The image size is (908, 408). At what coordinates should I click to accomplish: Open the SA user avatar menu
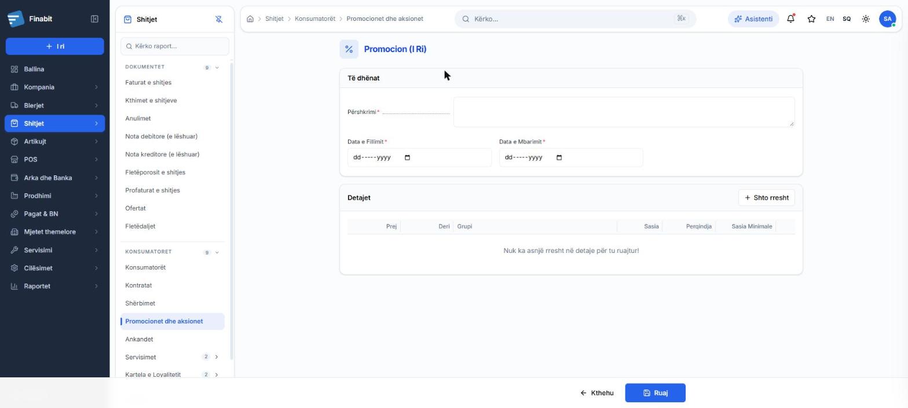(x=887, y=19)
